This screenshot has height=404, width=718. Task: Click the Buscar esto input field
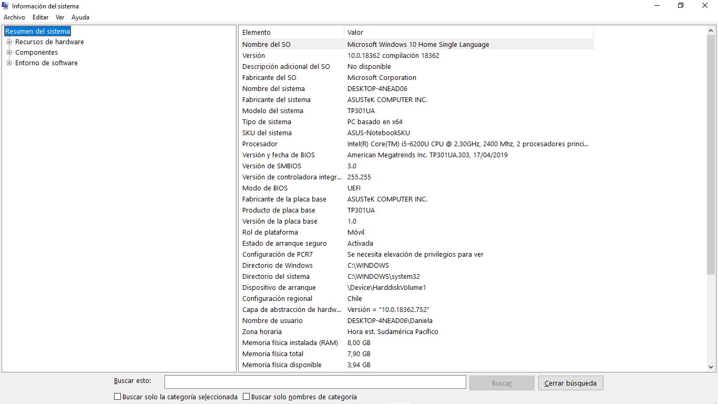click(x=315, y=382)
